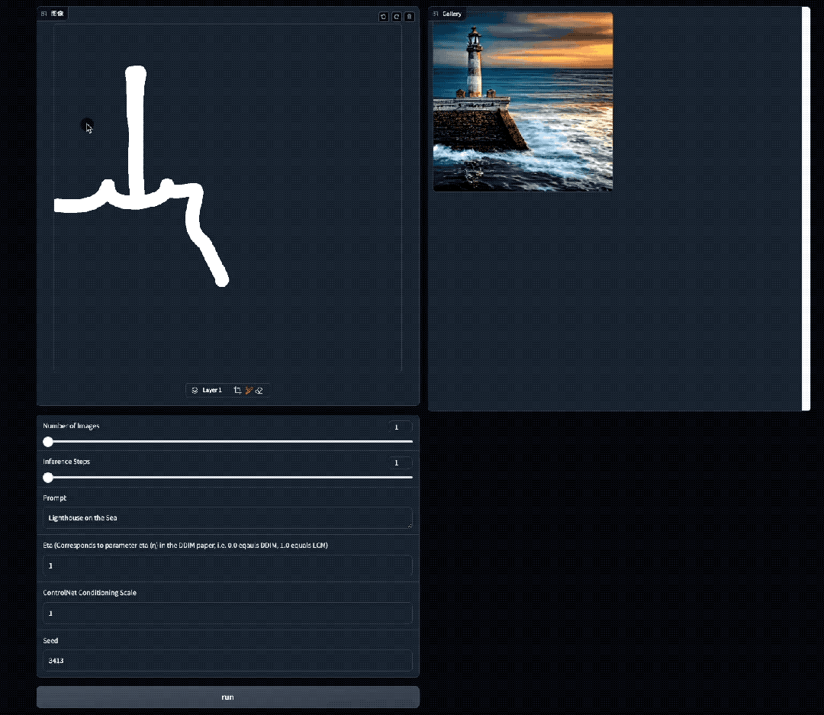Expand the Layer 1 layer selector

(212, 390)
